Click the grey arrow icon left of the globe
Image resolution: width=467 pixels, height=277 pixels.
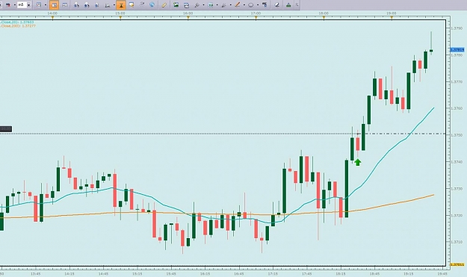[142, 4]
